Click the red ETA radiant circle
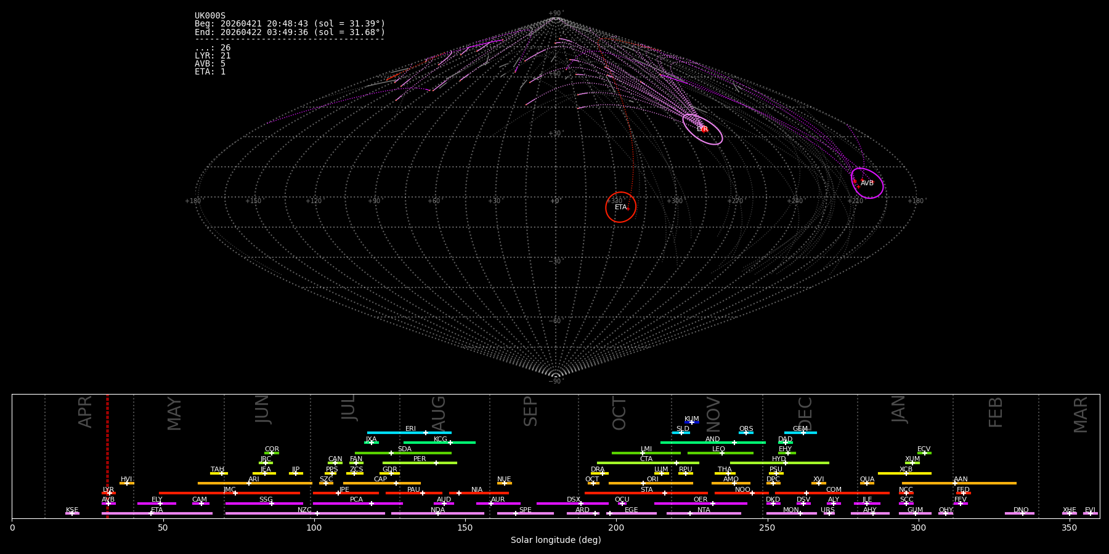The image size is (1109, 554). tap(620, 207)
